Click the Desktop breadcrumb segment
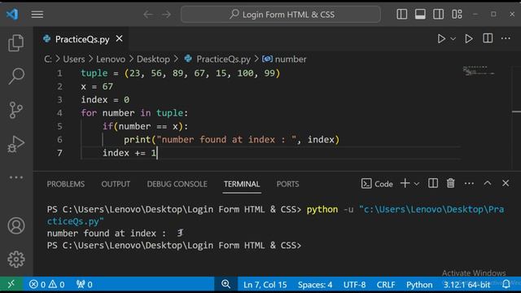Viewport: 521px width, 293px height. 153,59
